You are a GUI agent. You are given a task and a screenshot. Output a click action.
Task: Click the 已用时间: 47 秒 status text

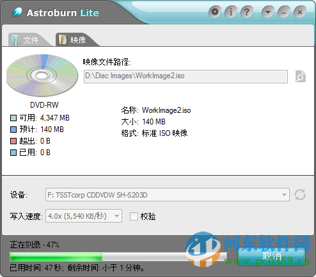[36, 268]
